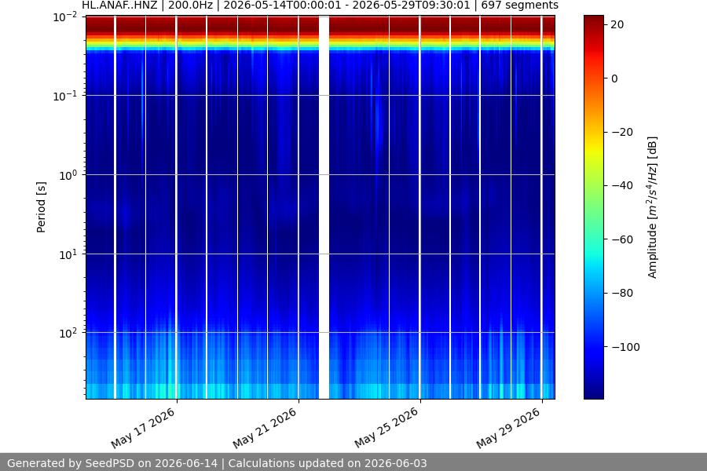The width and height of the screenshot is (707, 471).
Task: Click the 'May 17 2026' date label
Action: coord(143,428)
